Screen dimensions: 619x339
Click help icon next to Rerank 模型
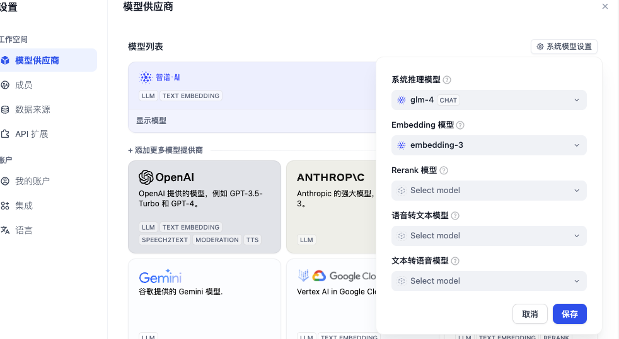(444, 170)
